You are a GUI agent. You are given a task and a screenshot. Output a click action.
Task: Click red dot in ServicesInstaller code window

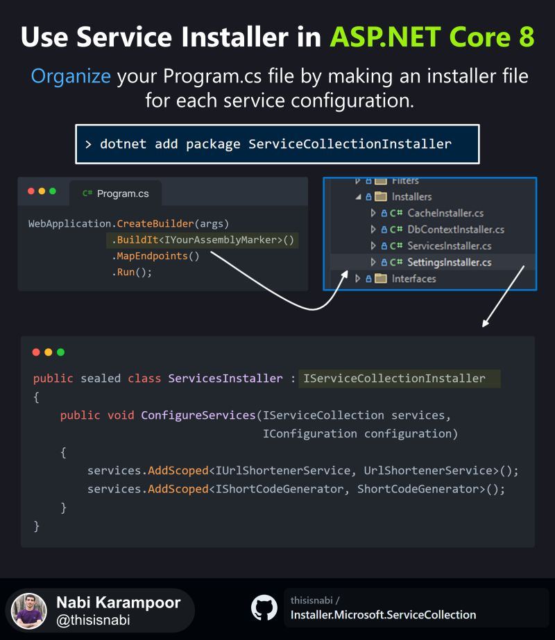[x=36, y=352]
